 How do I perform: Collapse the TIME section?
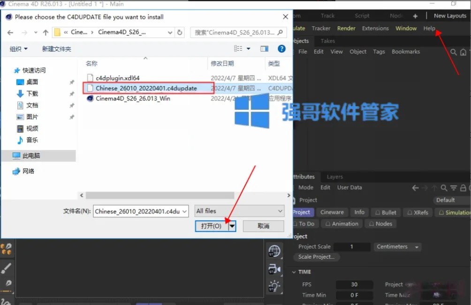pos(294,272)
